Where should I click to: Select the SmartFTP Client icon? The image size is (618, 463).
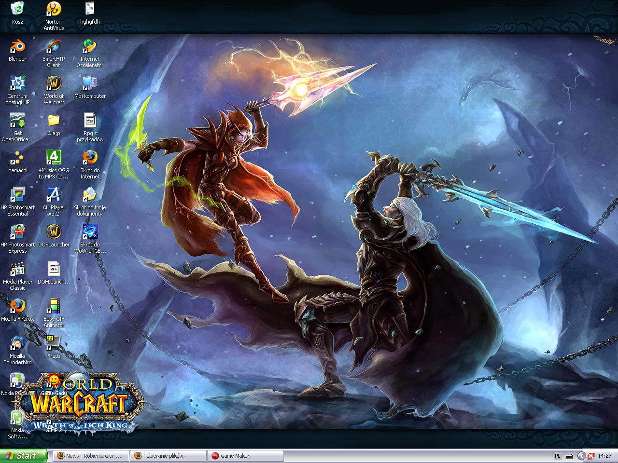pos(54,47)
